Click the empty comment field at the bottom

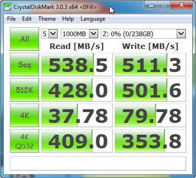[98, 163]
